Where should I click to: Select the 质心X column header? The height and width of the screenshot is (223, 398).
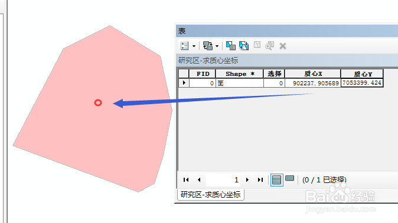pyautogui.click(x=313, y=74)
